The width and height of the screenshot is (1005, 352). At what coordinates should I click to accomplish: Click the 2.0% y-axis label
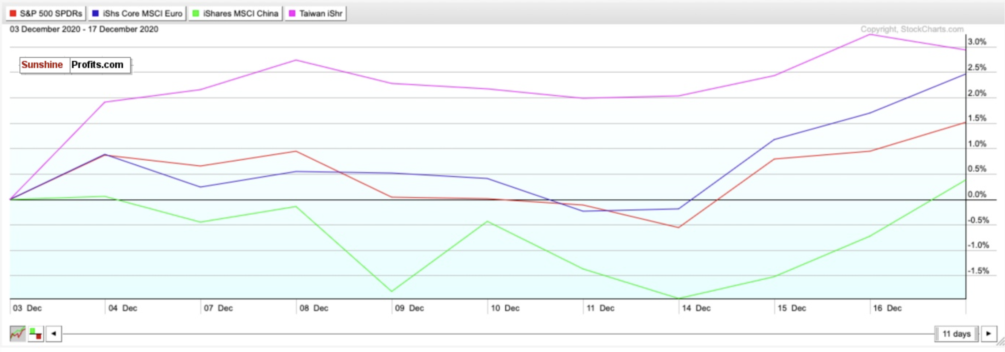tap(977, 93)
